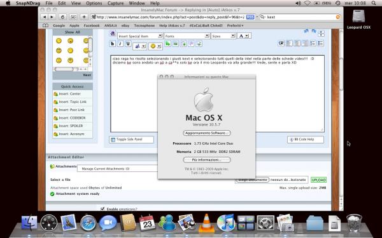Select Insert: CODEBOX in Quick Access
The width and height of the screenshot is (382, 238).
73,118
